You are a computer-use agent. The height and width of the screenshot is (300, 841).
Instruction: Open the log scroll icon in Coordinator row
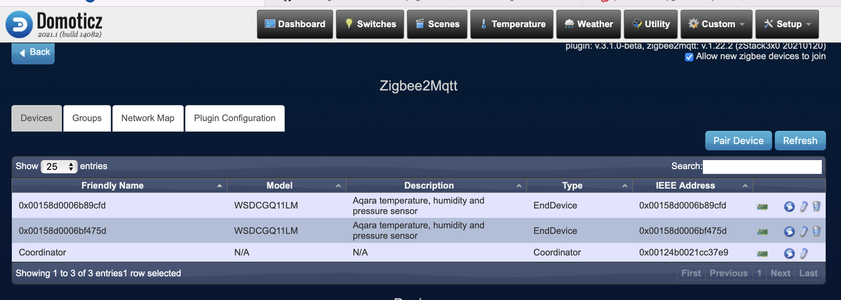(x=789, y=253)
